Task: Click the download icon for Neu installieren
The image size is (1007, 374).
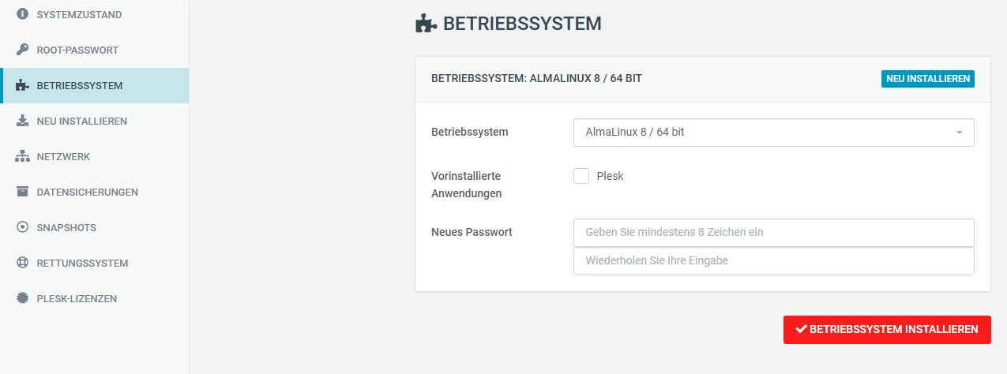Action: click(x=22, y=121)
